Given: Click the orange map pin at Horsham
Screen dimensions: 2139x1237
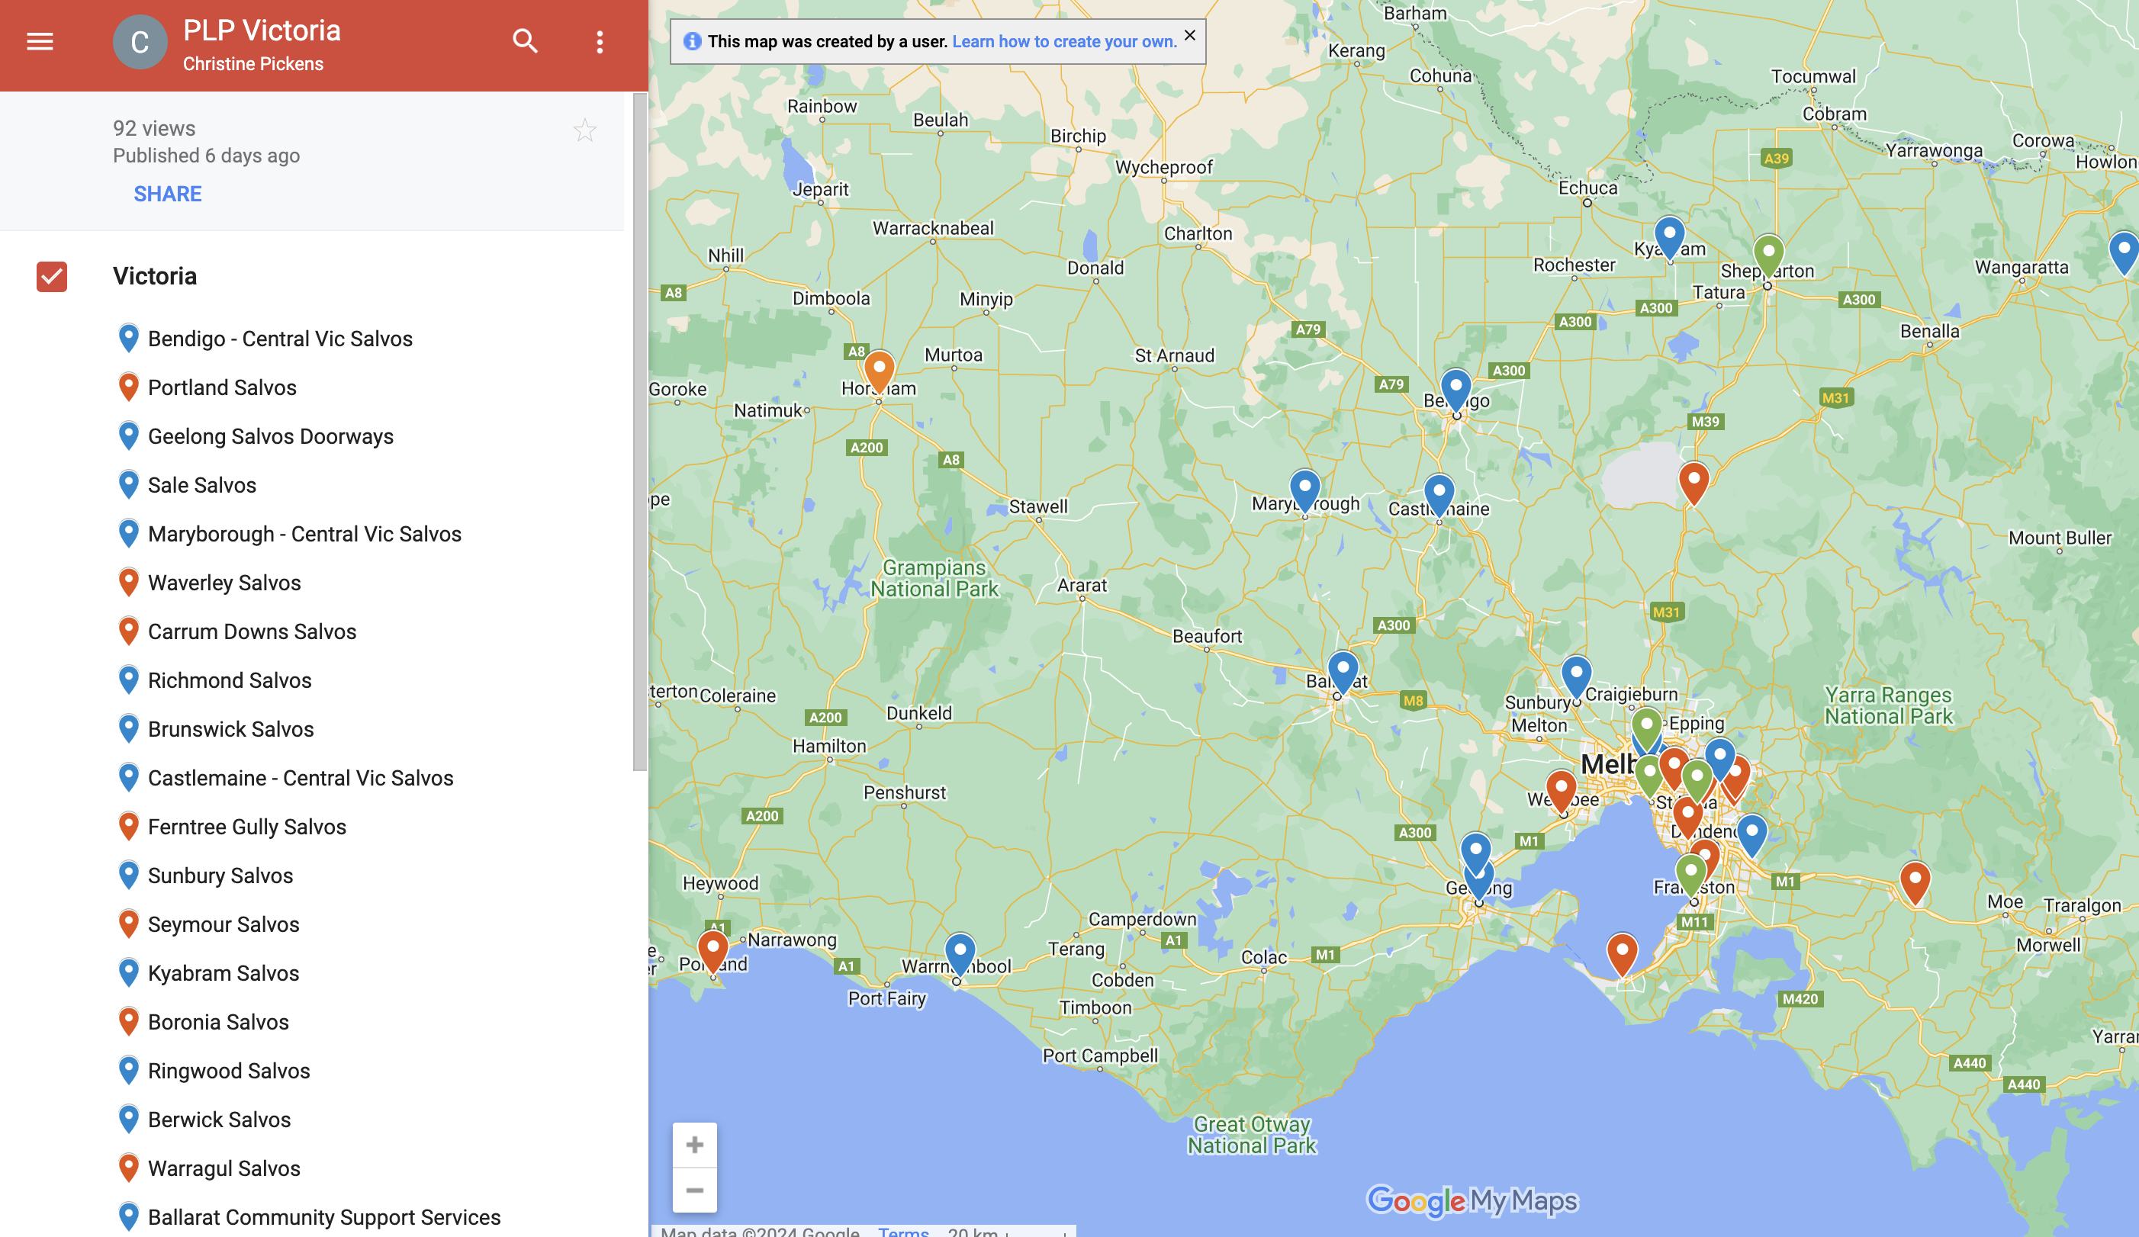Looking at the screenshot, I should click(879, 371).
